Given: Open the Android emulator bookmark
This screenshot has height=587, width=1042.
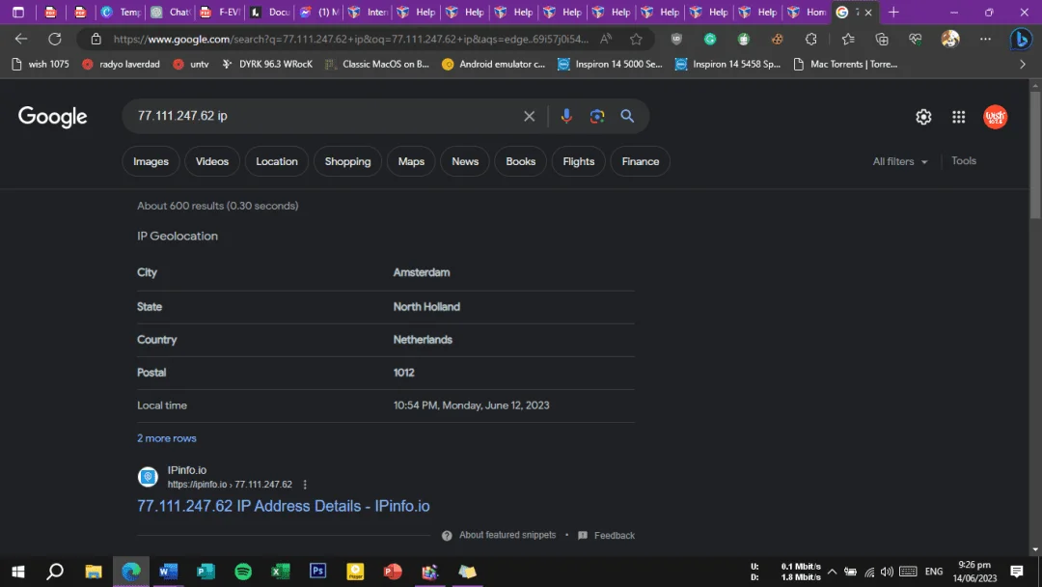Looking at the screenshot, I should point(494,65).
